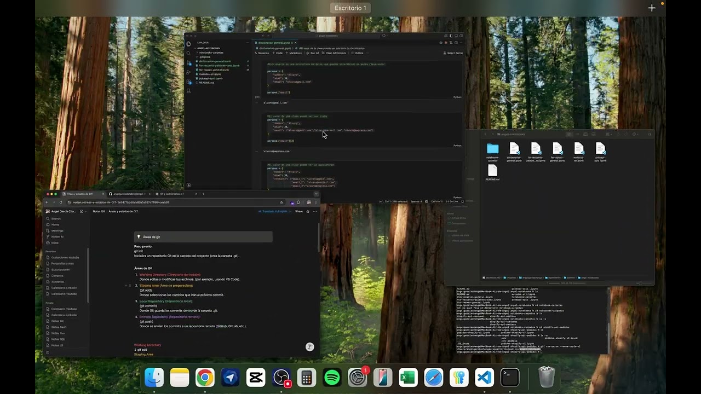Image resolution: width=701 pixels, height=394 pixels.
Task: Open System Settings from the Dock
Action: pos(358,378)
